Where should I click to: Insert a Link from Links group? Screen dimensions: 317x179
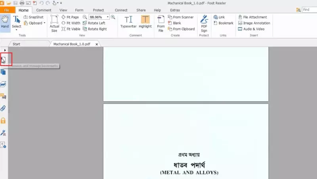point(219,17)
